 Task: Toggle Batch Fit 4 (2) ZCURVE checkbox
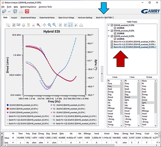coord(112,44)
